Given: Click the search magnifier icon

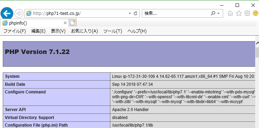Looking at the screenshot, I should click(x=213, y=13).
